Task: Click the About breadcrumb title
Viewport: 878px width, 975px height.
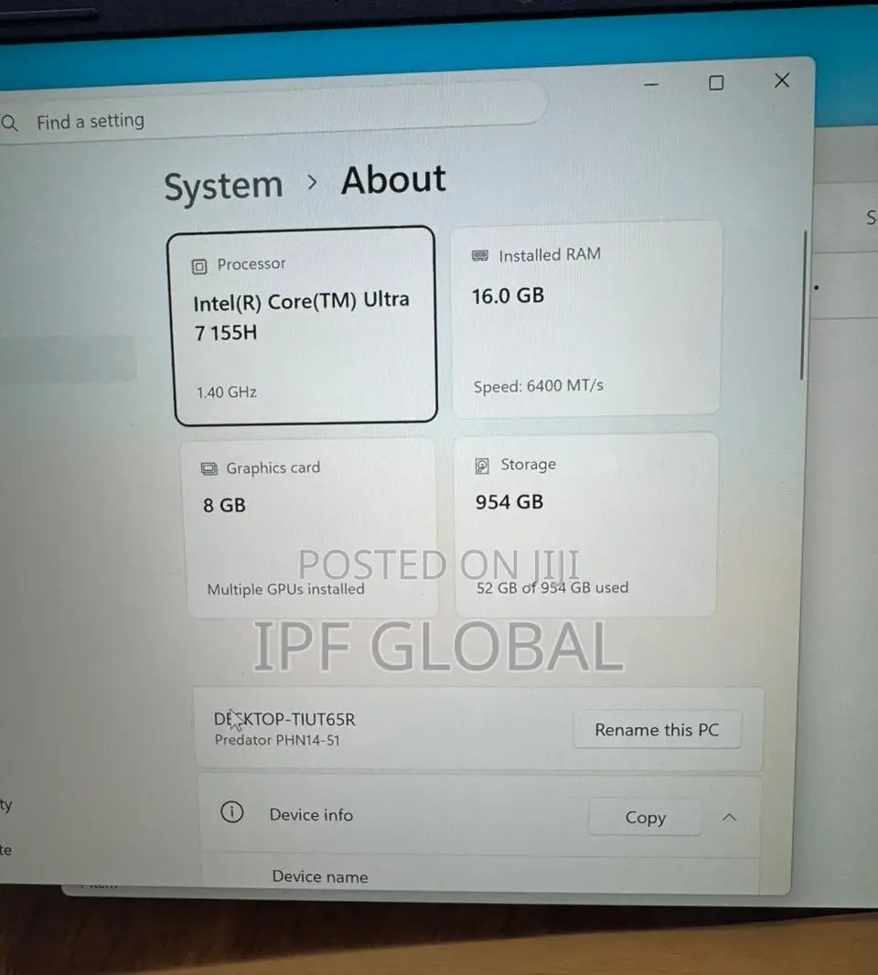Action: point(393,179)
